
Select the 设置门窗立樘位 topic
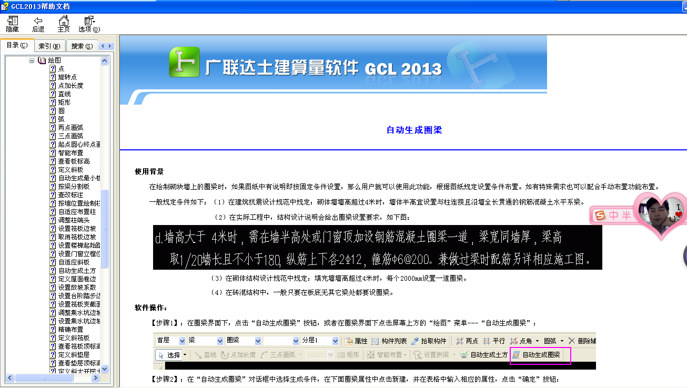(79, 254)
